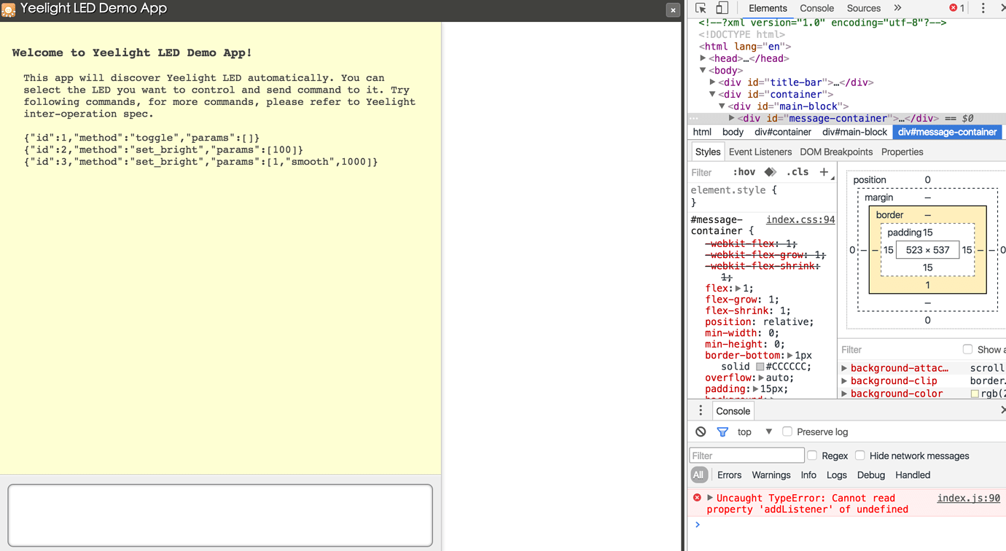Collapse the main-block div node
Image resolution: width=1006 pixels, height=551 pixels.
pyautogui.click(x=722, y=106)
